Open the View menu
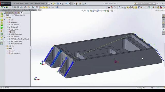This screenshot has width=165, height=92. [x=22, y=4]
